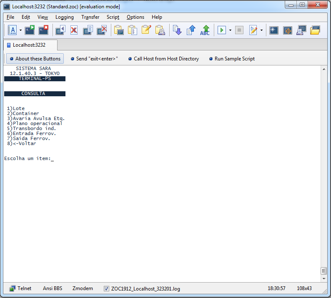Open the Options menu
331x298 pixels.
point(135,17)
